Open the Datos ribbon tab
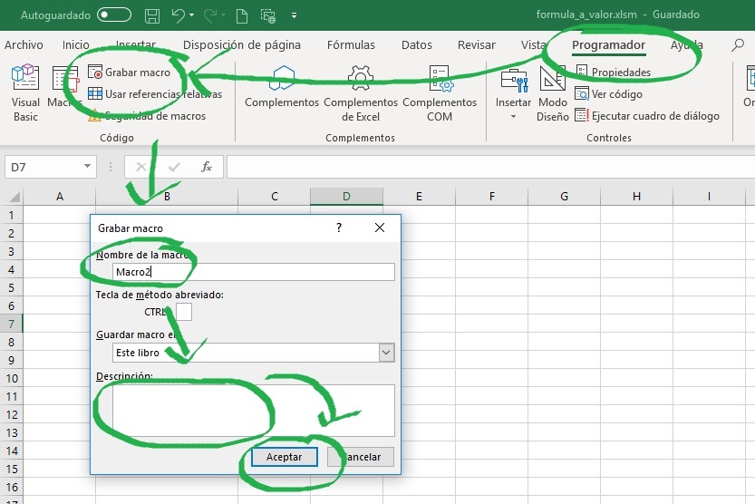 coord(416,45)
